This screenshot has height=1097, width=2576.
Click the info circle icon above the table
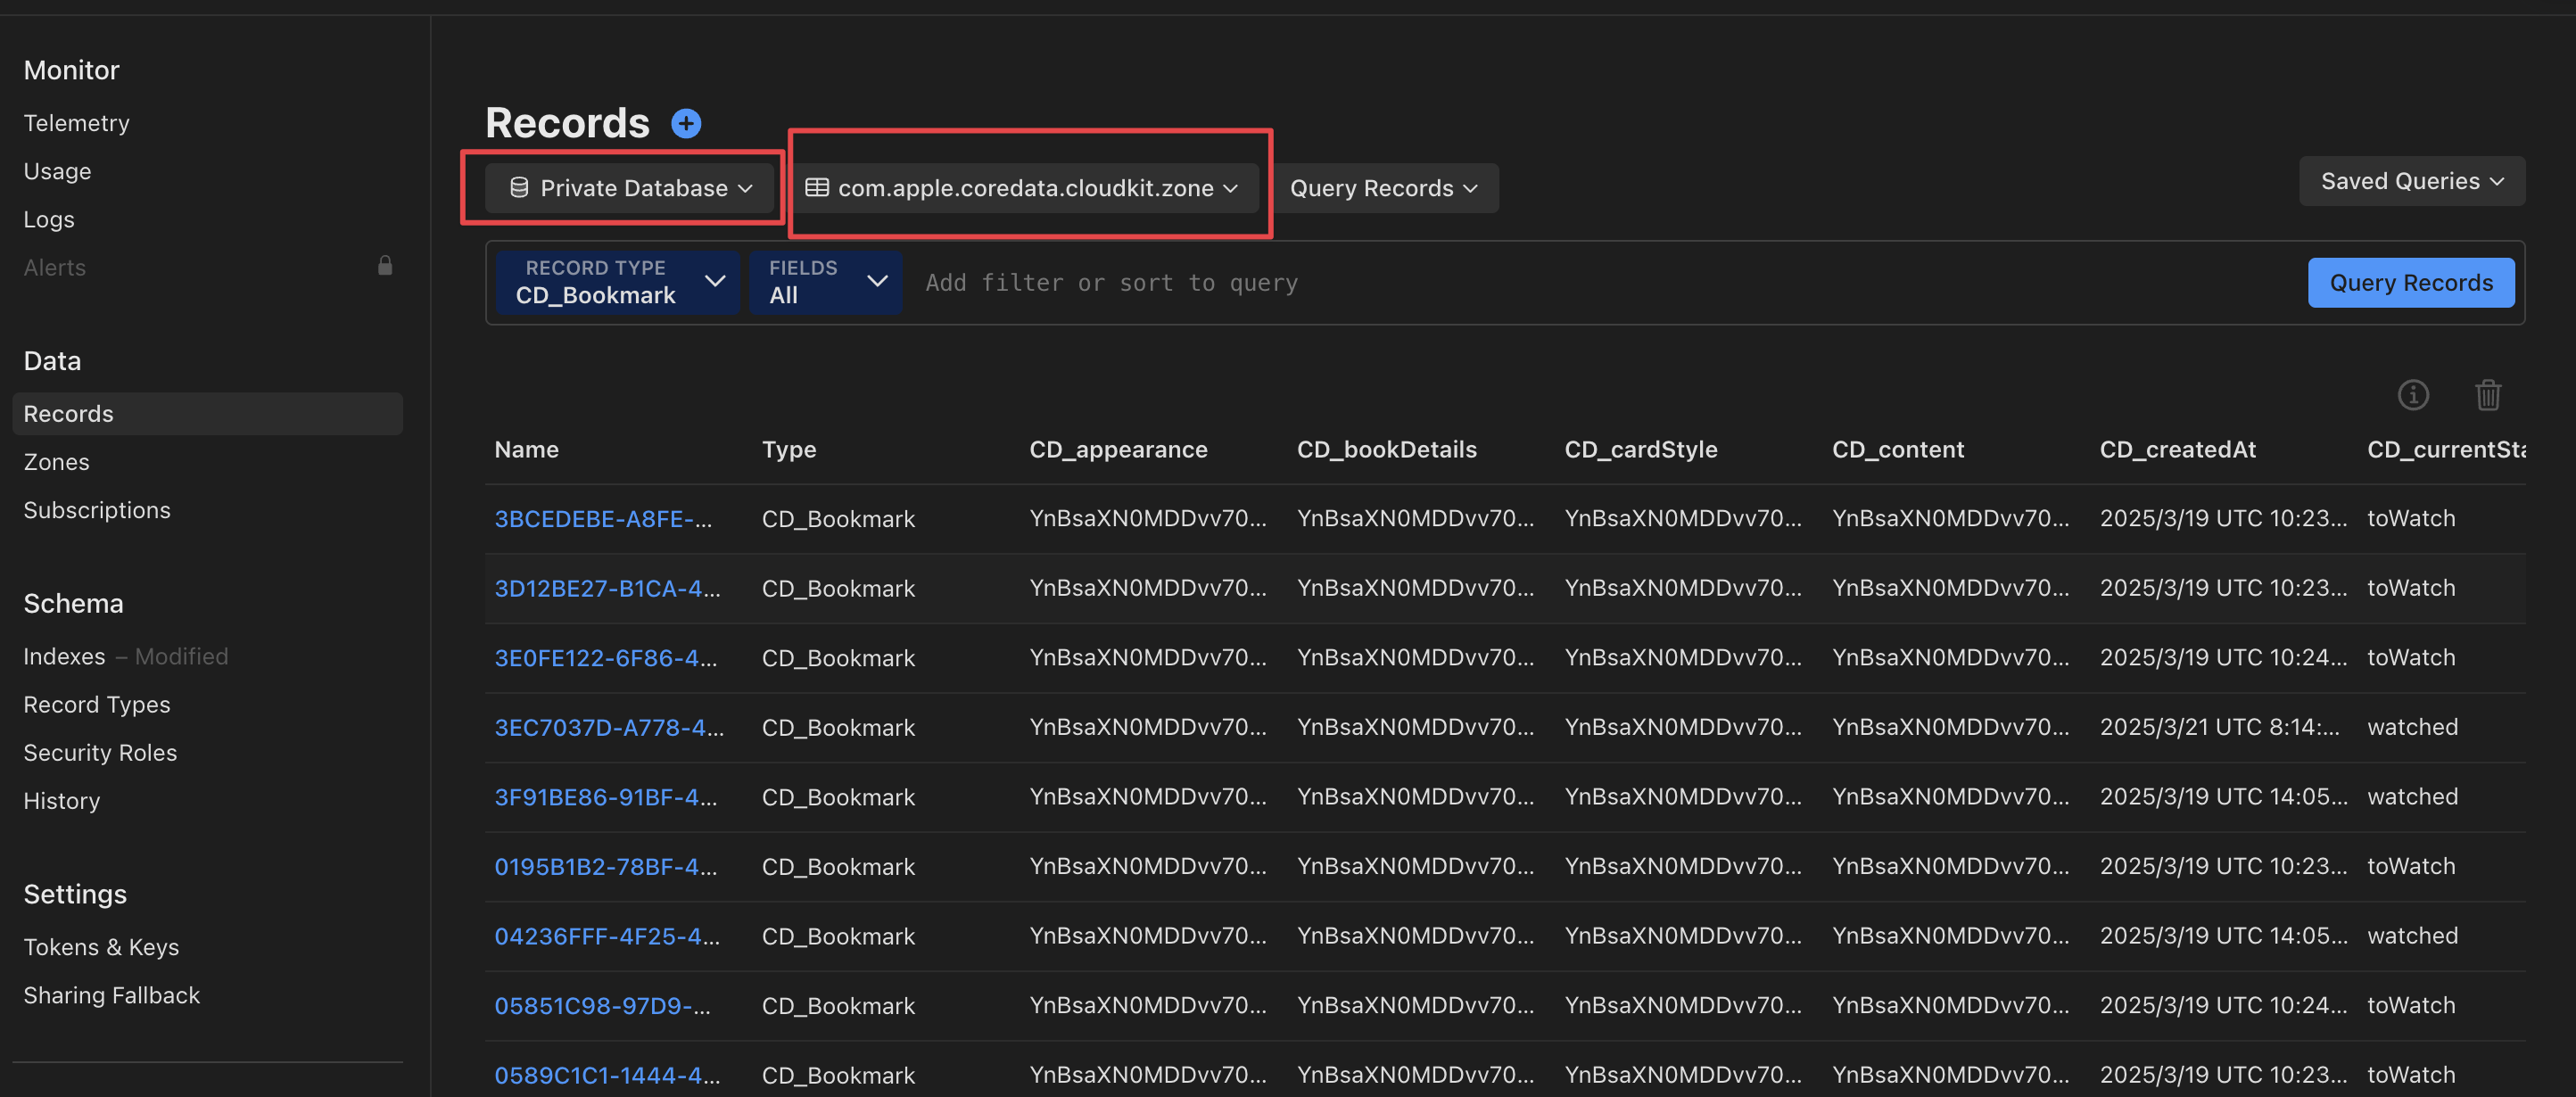click(2412, 395)
